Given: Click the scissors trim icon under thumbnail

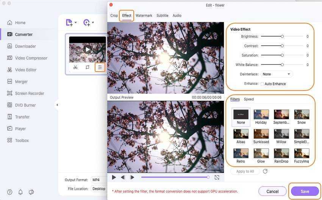Looking at the screenshot, I should pos(75,67).
